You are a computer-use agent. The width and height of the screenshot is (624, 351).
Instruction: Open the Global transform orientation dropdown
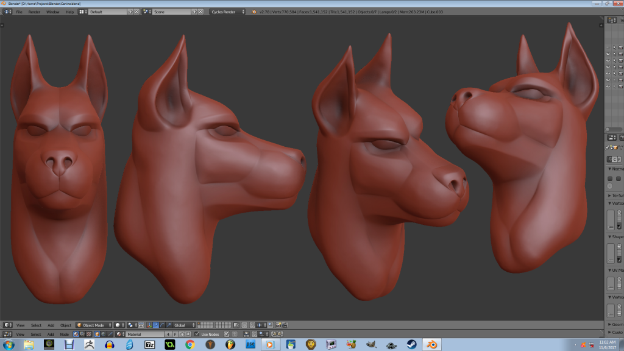pos(184,325)
